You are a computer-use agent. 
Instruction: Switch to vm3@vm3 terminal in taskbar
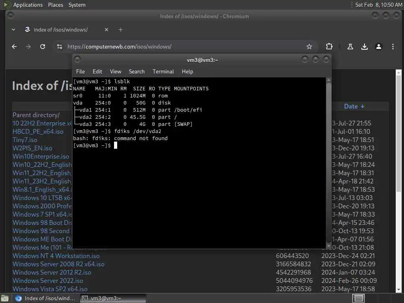(113, 298)
